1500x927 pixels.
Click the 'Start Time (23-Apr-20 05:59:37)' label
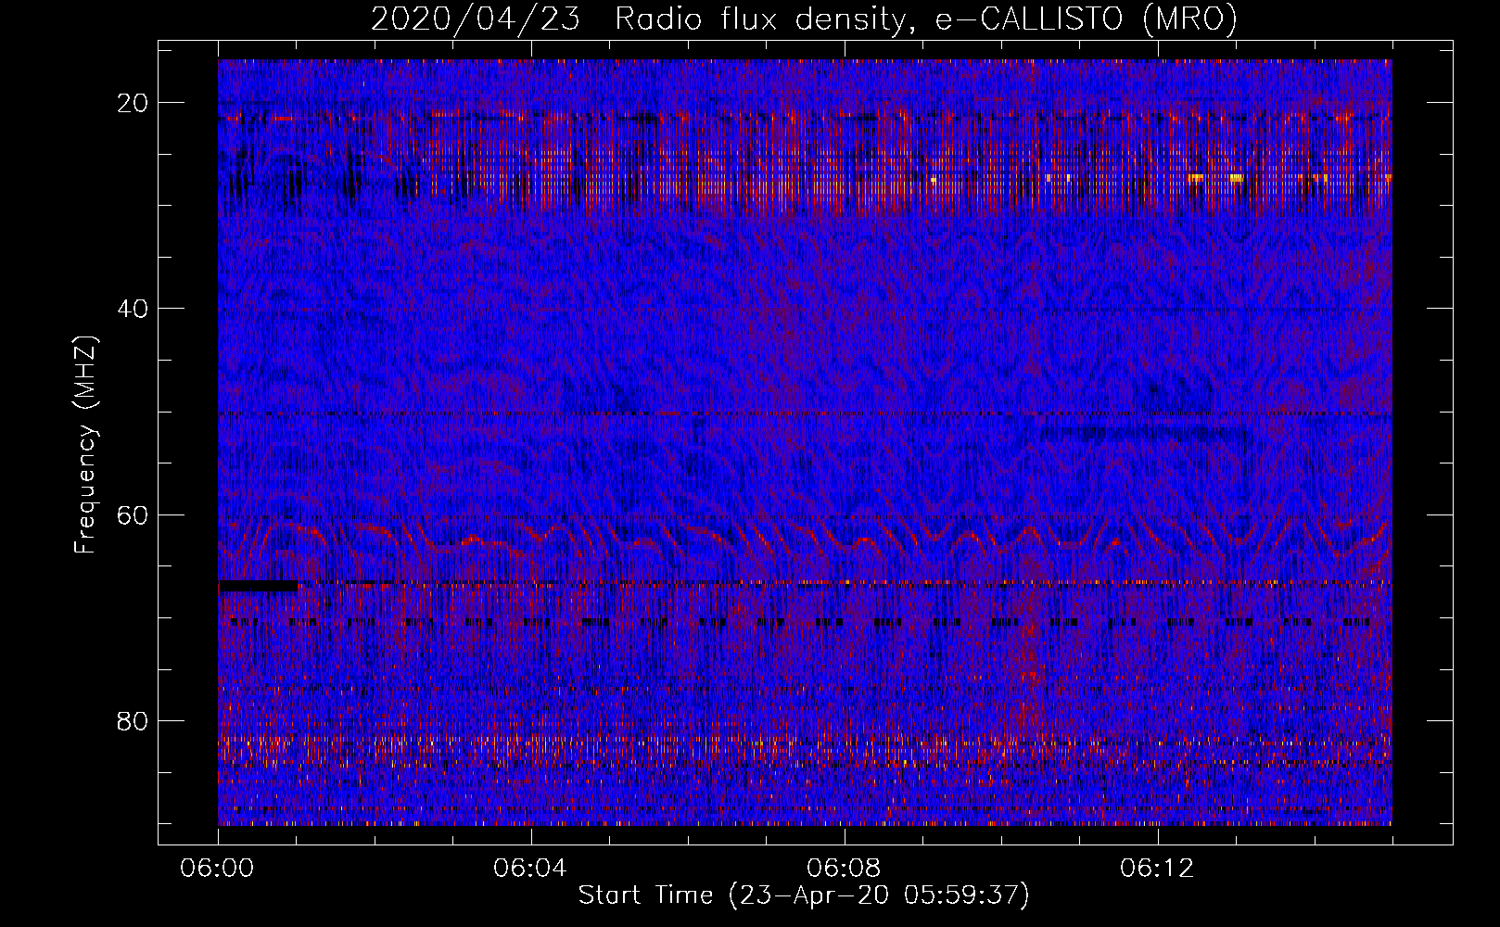pos(804,895)
